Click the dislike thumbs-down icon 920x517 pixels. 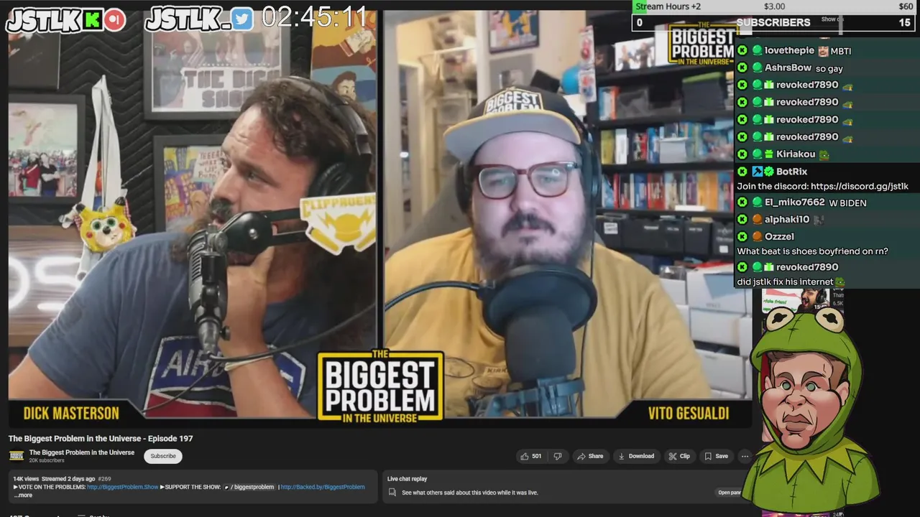557,456
